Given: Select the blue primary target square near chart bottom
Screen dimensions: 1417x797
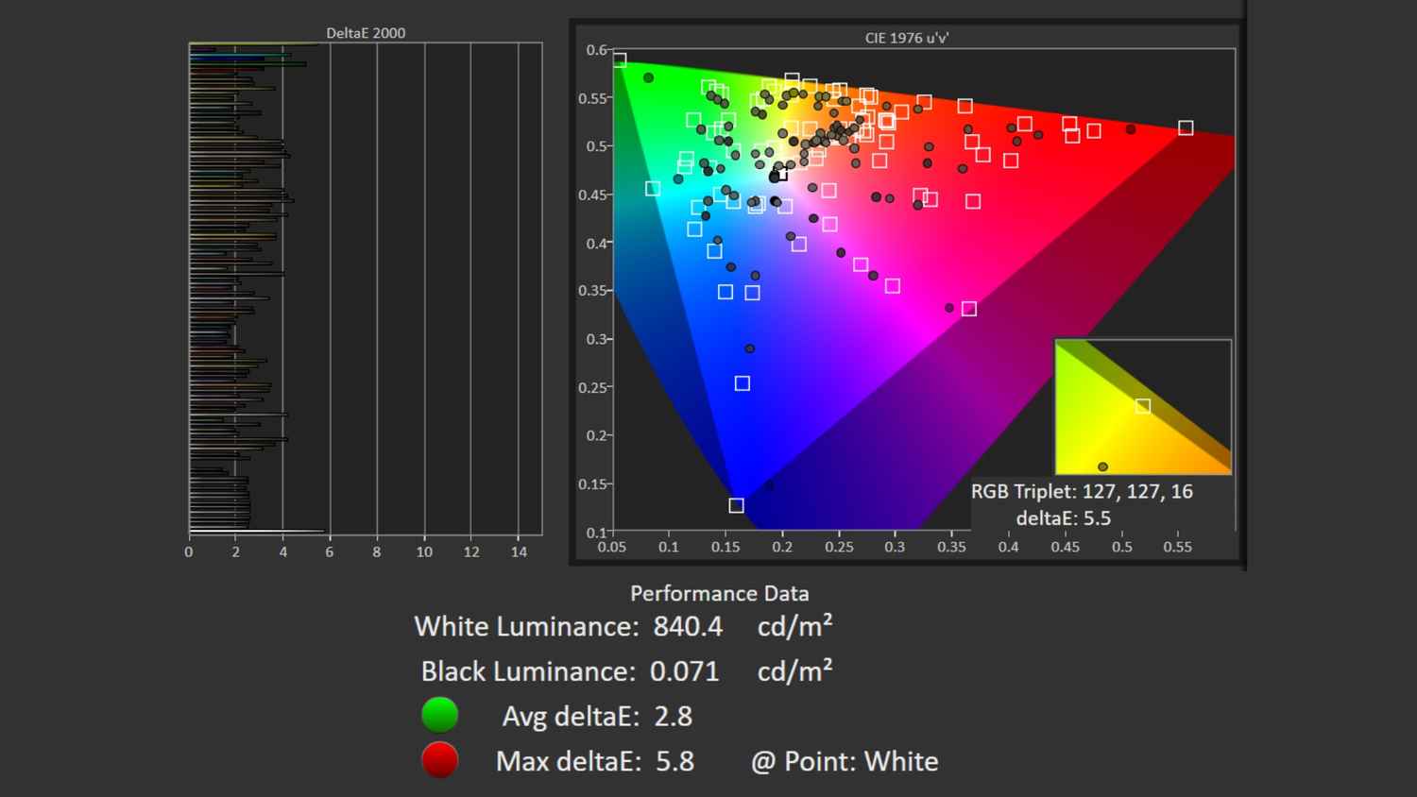Looking at the screenshot, I should (x=736, y=505).
